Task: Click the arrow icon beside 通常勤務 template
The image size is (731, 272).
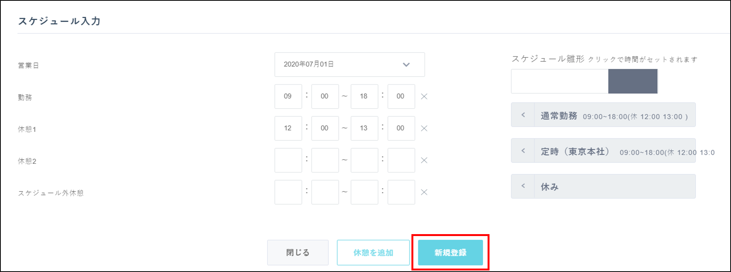Action: coord(523,115)
